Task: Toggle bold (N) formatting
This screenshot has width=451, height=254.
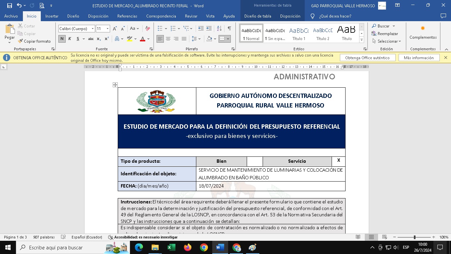Action: (x=62, y=39)
